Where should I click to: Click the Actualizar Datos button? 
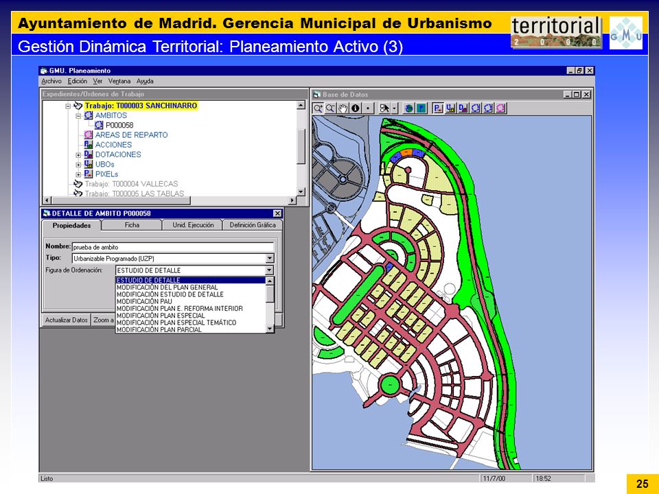[x=67, y=320]
